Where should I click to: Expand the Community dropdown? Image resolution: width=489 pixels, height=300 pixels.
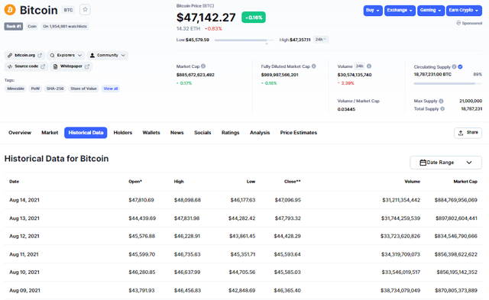click(108, 55)
